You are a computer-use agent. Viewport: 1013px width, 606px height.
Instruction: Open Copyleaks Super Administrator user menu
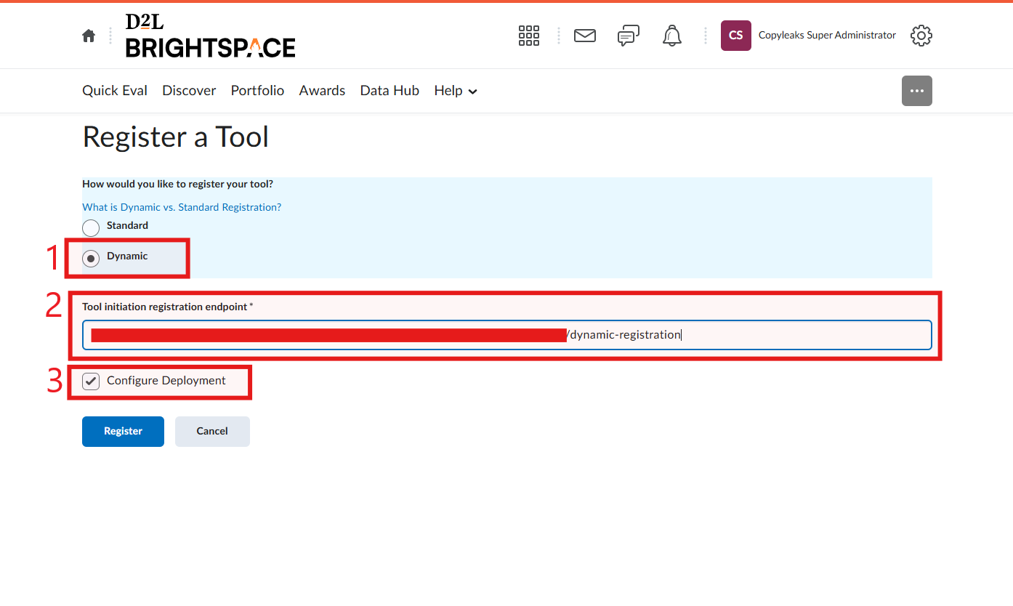[x=827, y=36]
